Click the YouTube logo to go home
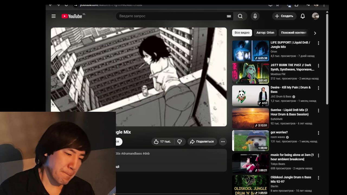Screen dimensions: 347x195 [72, 16]
